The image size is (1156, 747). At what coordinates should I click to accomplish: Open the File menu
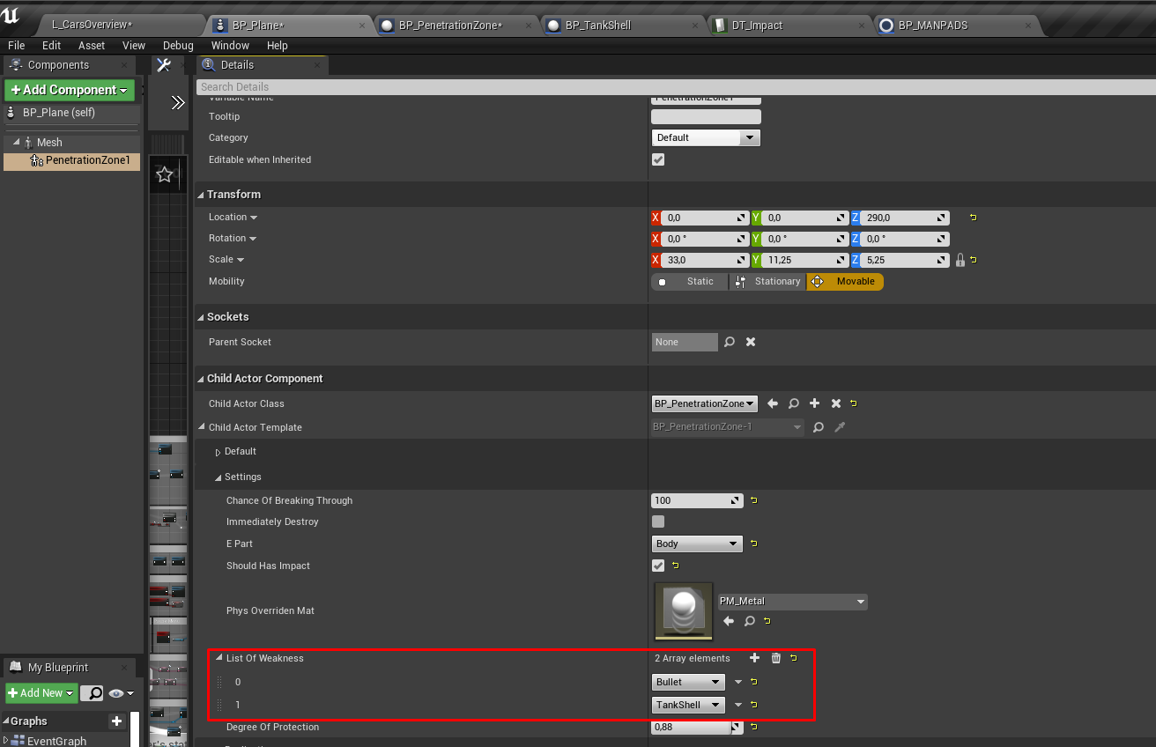[16, 46]
